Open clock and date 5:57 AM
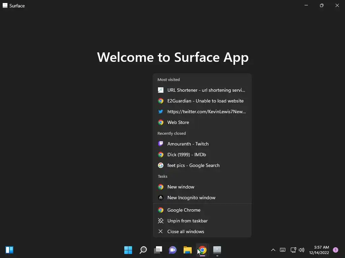The height and width of the screenshot is (258, 345). coord(319,250)
